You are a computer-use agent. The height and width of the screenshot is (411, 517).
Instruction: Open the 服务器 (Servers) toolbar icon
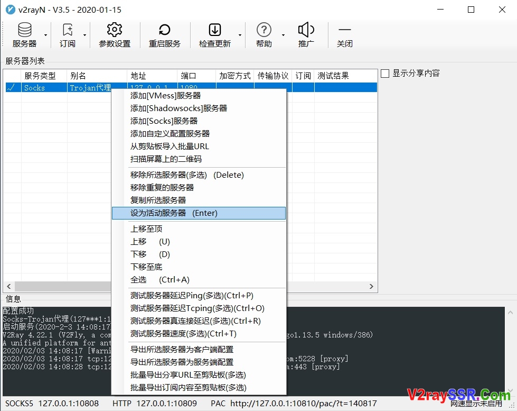24,33
